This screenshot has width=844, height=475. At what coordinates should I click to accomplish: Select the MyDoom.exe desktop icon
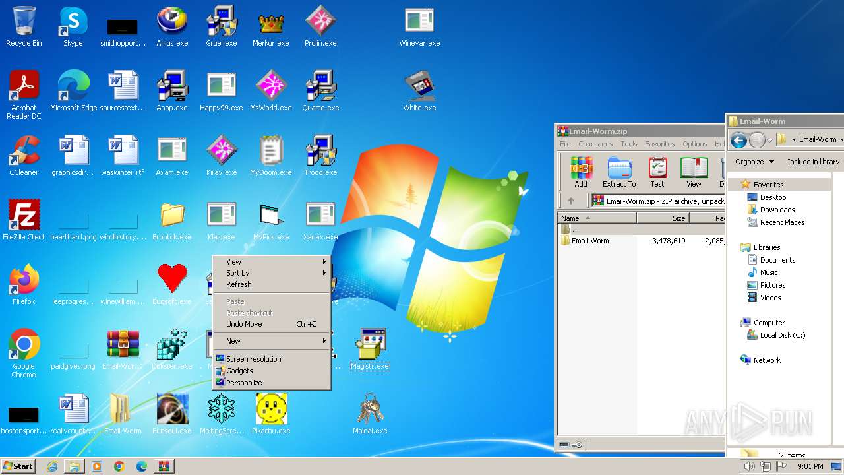(x=271, y=156)
